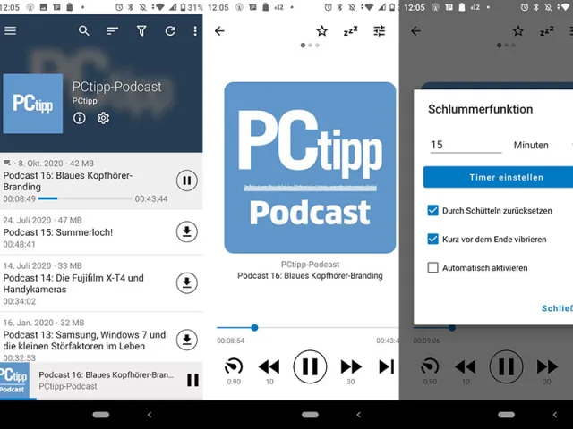The width and height of the screenshot is (573, 429).
Task: Seek on Podcast 16 list progress bar
Action: tap(85, 198)
